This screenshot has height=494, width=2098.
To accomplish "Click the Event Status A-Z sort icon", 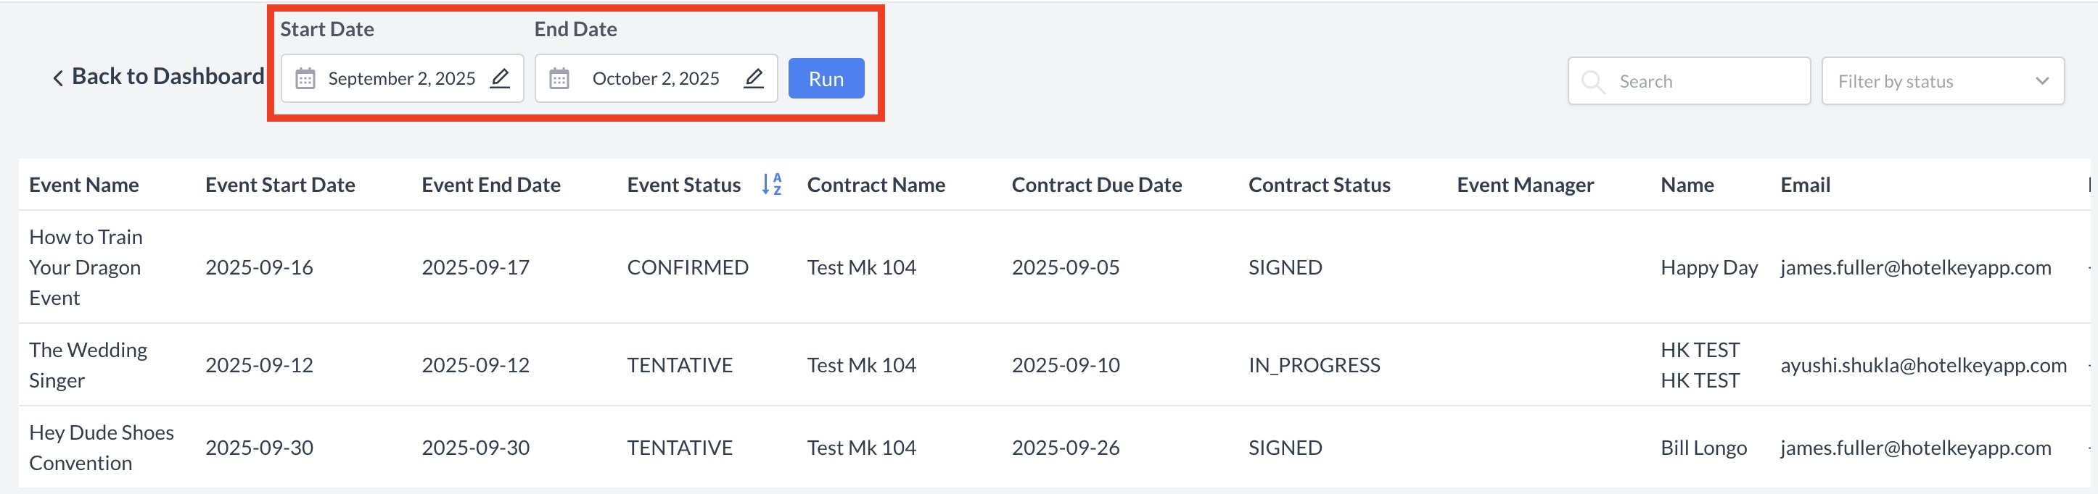I will (x=772, y=185).
